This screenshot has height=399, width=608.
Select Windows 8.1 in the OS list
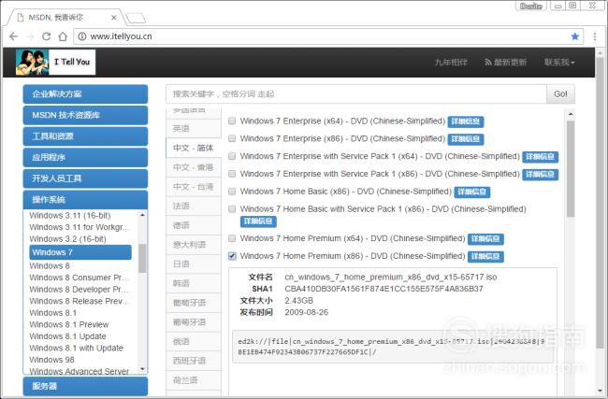(x=52, y=313)
